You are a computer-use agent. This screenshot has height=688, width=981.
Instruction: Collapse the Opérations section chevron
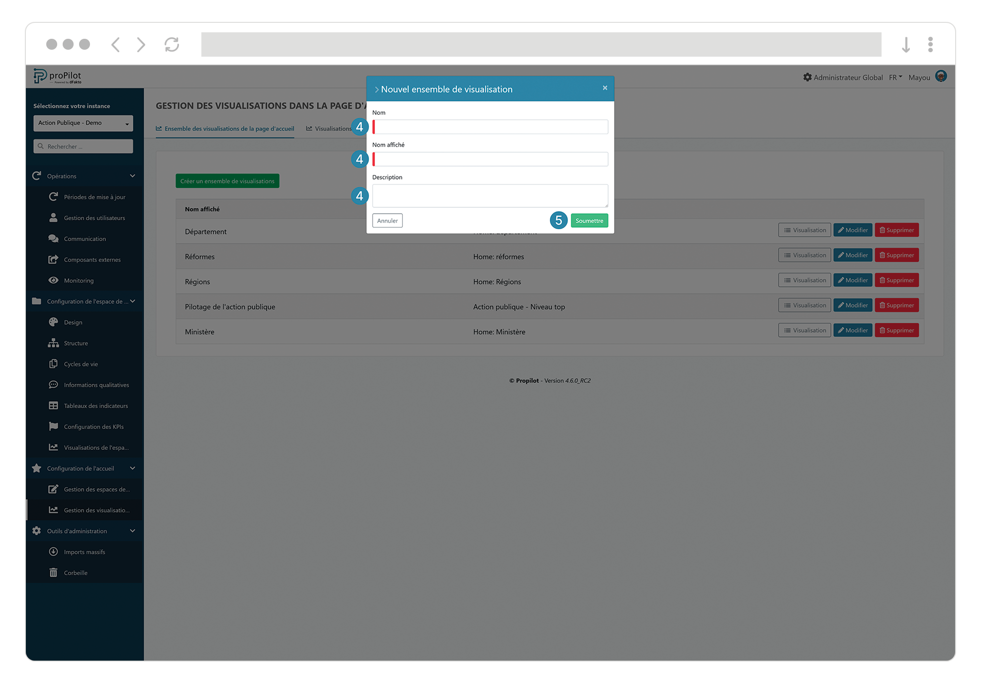tap(132, 175)
